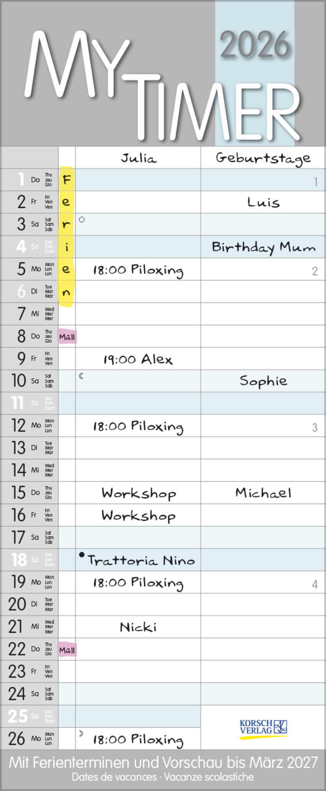
Task: Click the new moon dot on day 18
Action: click(x=82, y=554)
